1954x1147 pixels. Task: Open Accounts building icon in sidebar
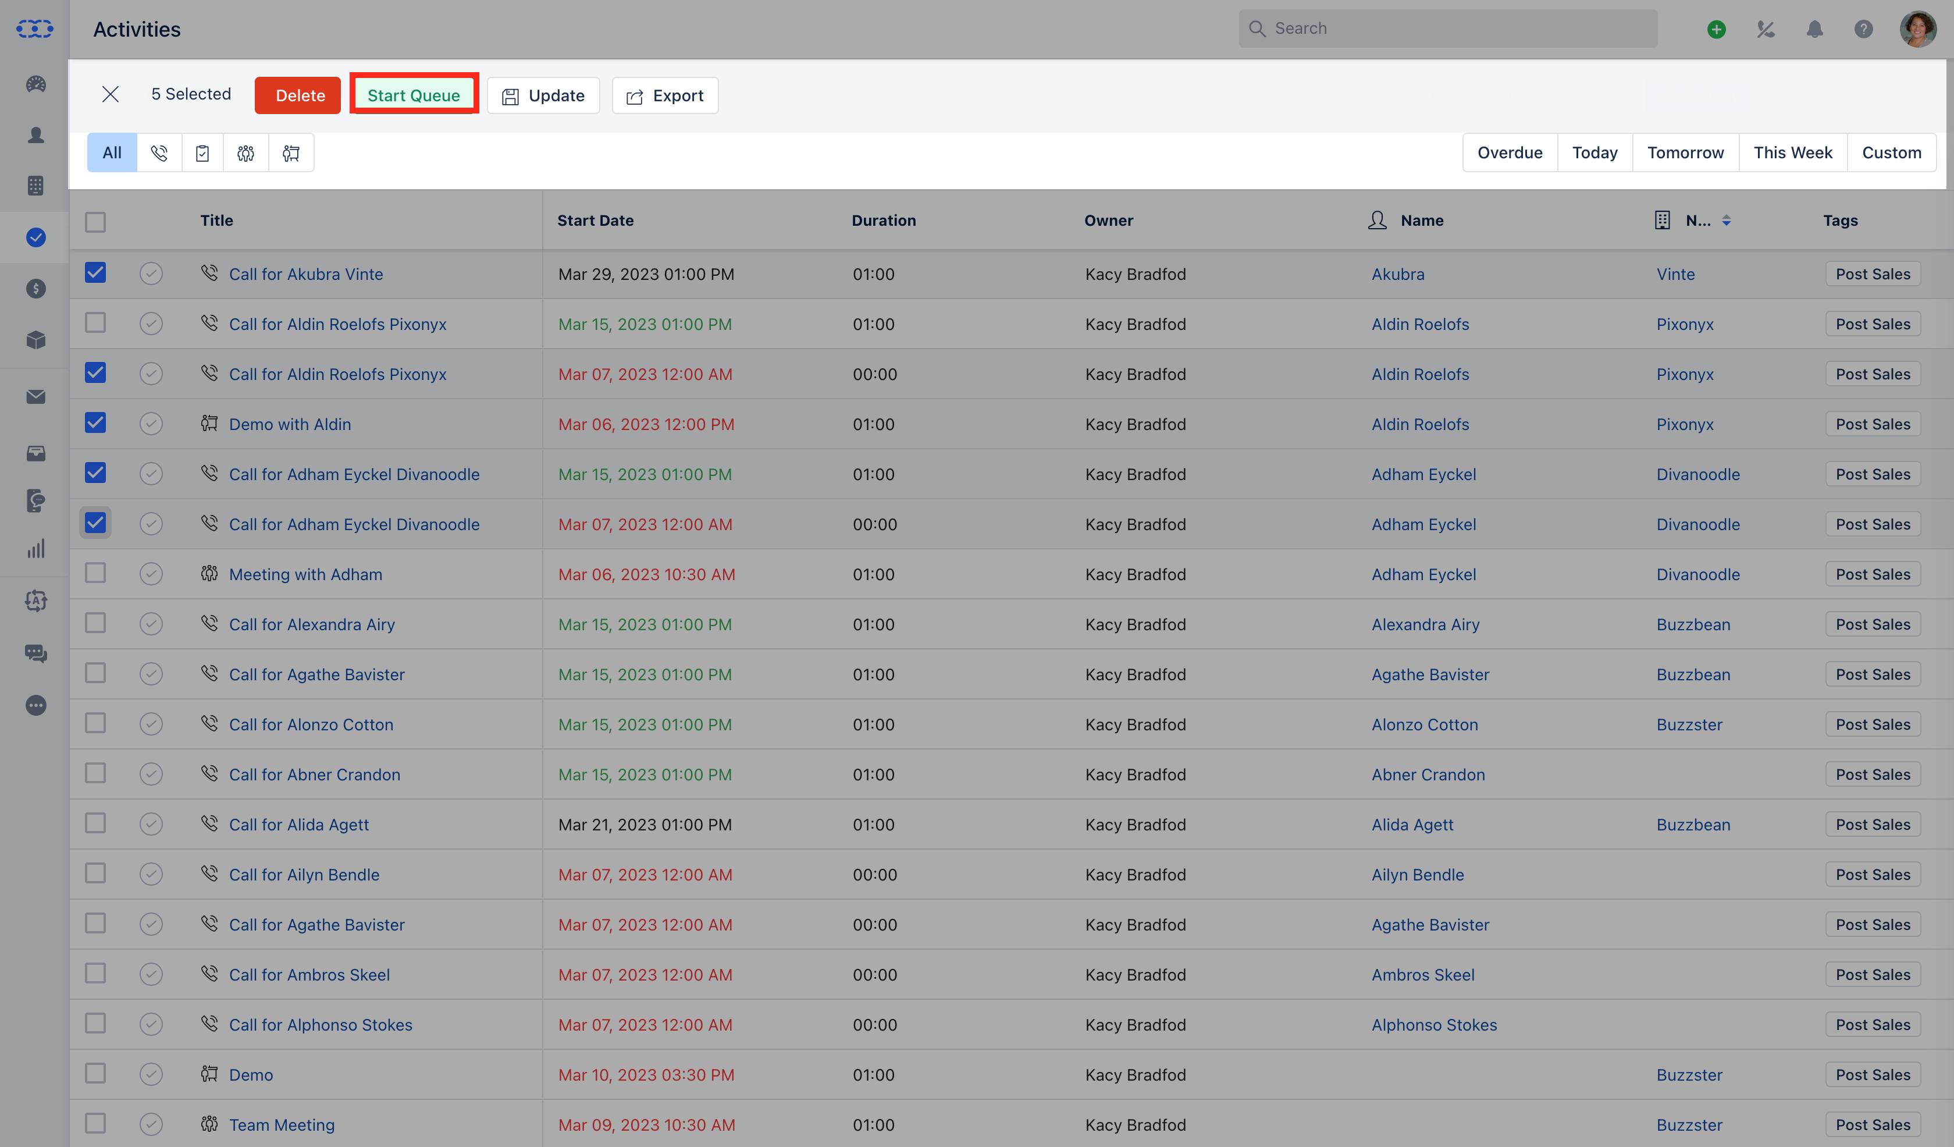pos(35,186)
